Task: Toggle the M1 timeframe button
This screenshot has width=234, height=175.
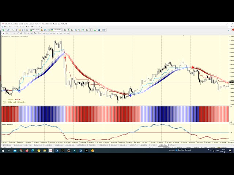Action: click(x=40, y=33)
